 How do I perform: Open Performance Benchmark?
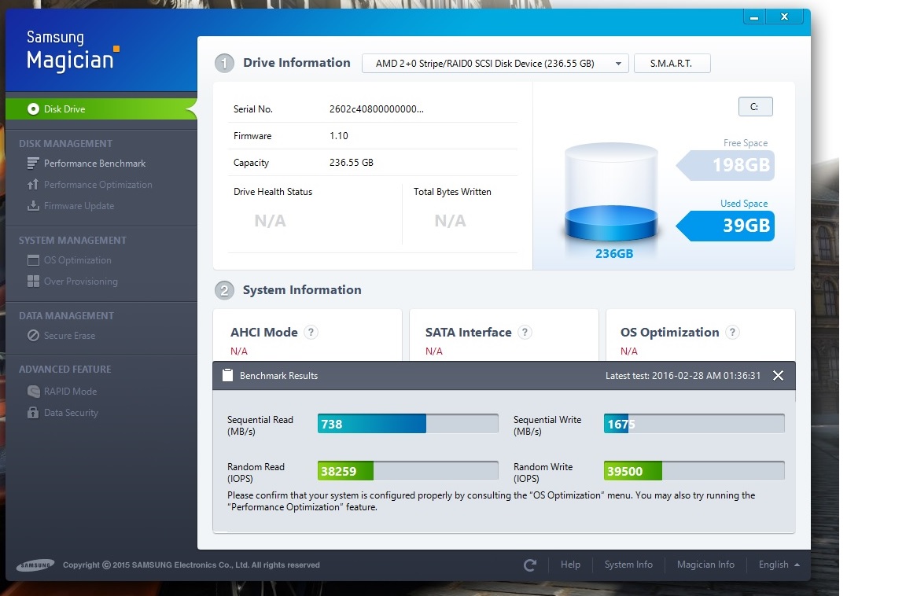point(94,164)
